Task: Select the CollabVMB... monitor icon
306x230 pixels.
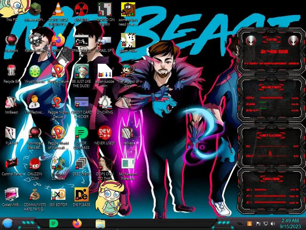Action: tap(12, 195)
